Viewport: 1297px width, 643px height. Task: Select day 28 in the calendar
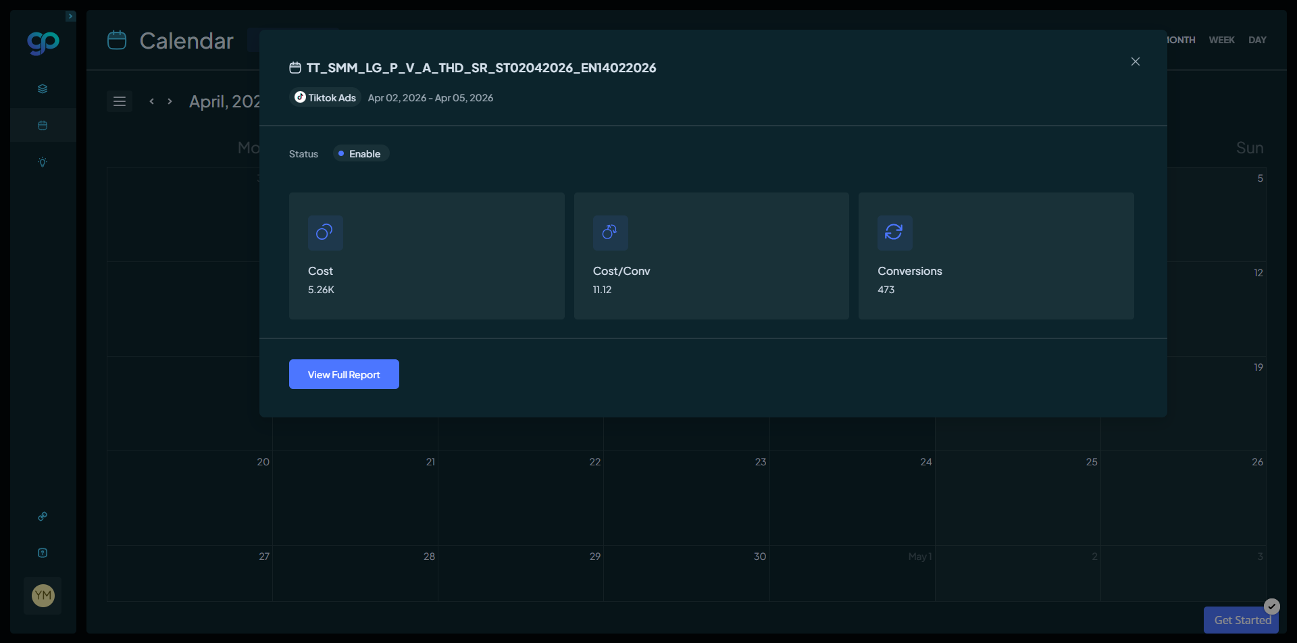[355, 573]
